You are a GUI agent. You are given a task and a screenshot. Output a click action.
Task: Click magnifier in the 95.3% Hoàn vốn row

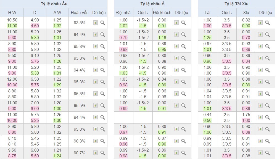[x=103, y=82]
